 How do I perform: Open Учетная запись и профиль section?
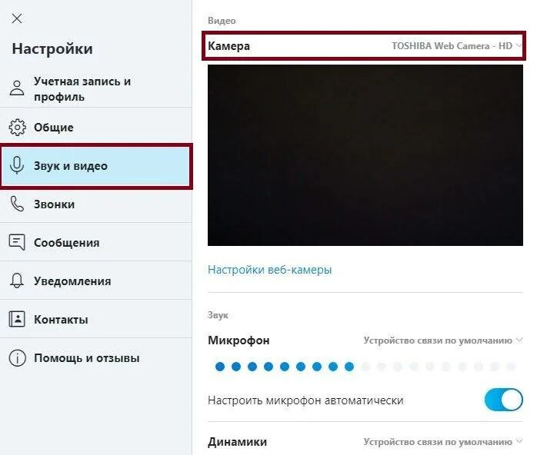(x=95, y=89)
